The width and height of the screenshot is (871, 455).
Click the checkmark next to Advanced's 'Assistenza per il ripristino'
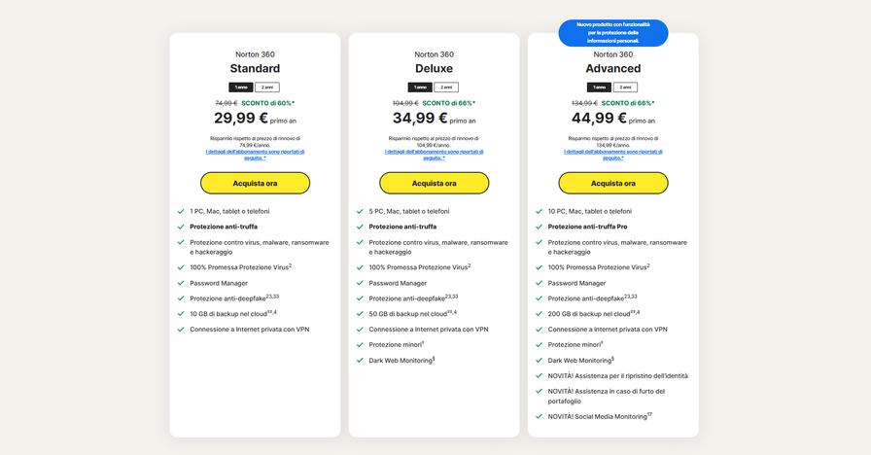[x=539, y=376]
